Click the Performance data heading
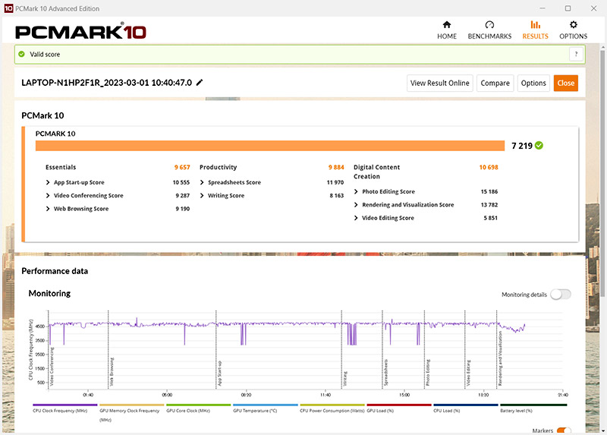 tap(55, 271)
